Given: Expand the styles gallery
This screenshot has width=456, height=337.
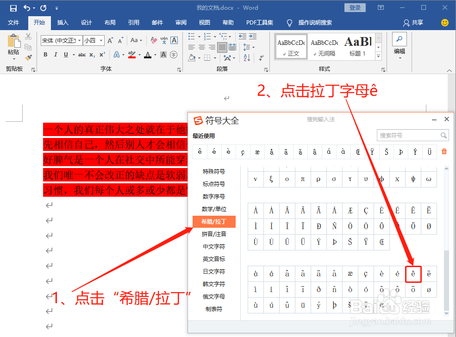Looking at the screenshot, I should [x=379, y=56].
